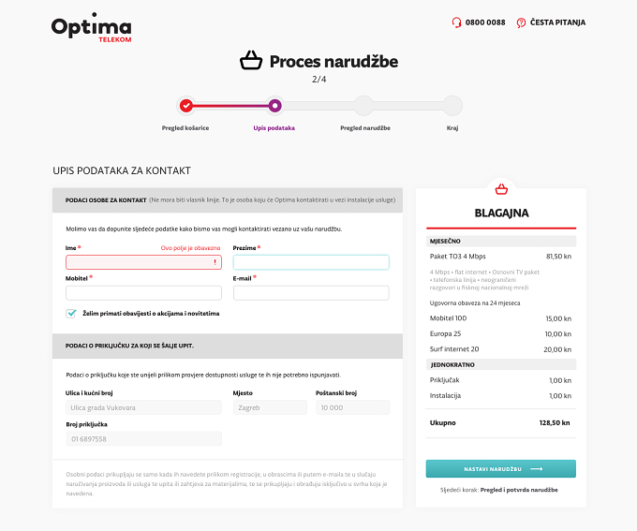Go to Pregled košarice step label

point(185,128)
